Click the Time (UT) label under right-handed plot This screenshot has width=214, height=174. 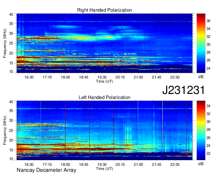[104, 81]
